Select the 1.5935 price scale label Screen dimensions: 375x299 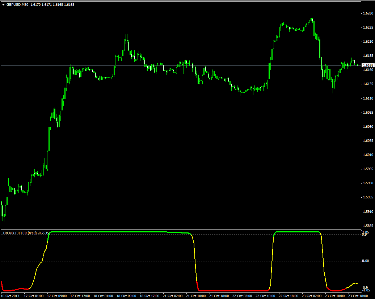point(368,197)
